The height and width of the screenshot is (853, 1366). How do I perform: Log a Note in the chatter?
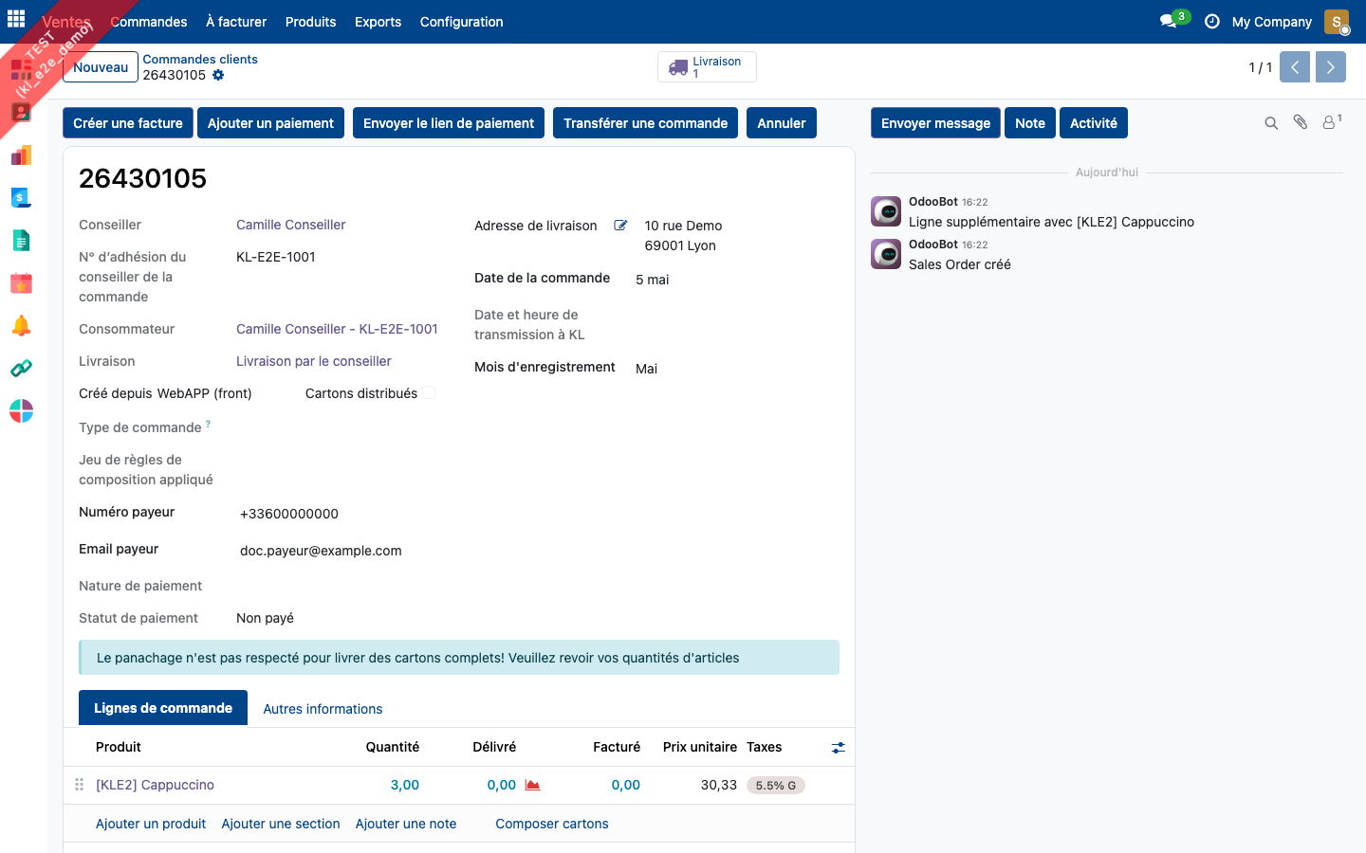(x=1030, y=123)
